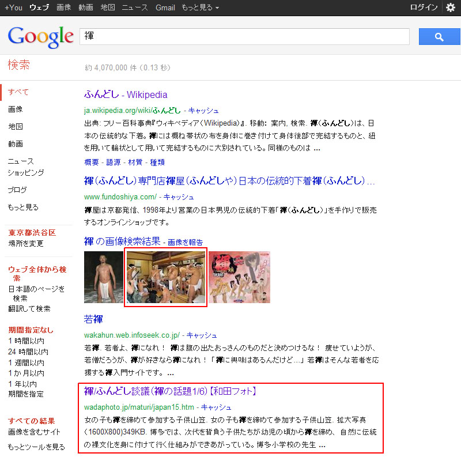Expand もっと見る in the left sidebar
Image resolution: width=461 pixels, height=461 pixels.
coord(23,207)
